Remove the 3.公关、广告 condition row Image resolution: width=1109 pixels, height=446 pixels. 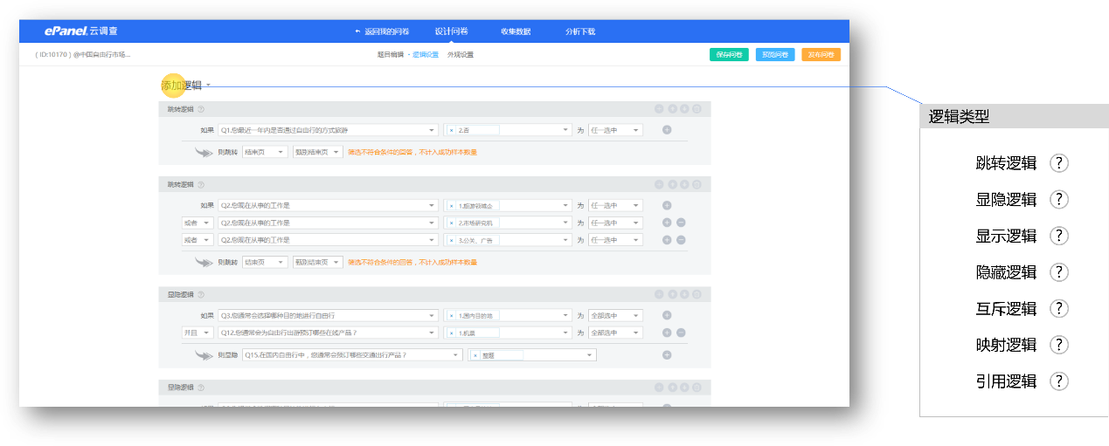pos(681,240)
